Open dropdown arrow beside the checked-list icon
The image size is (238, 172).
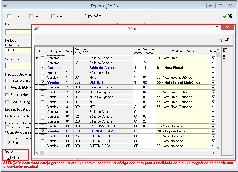point(231,50)
